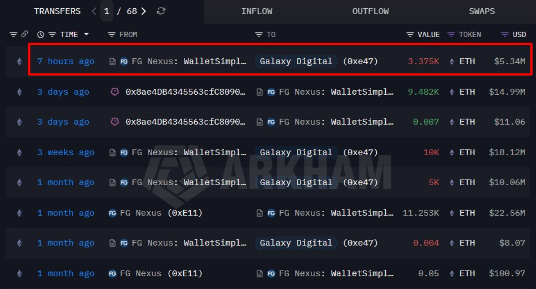Open '3 days ago' link for 0.007 ETH transfer
Viewport: 536px width, 289px height.
[63, 122]
